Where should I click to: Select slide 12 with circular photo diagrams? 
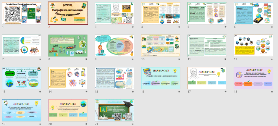pos(253,46)
